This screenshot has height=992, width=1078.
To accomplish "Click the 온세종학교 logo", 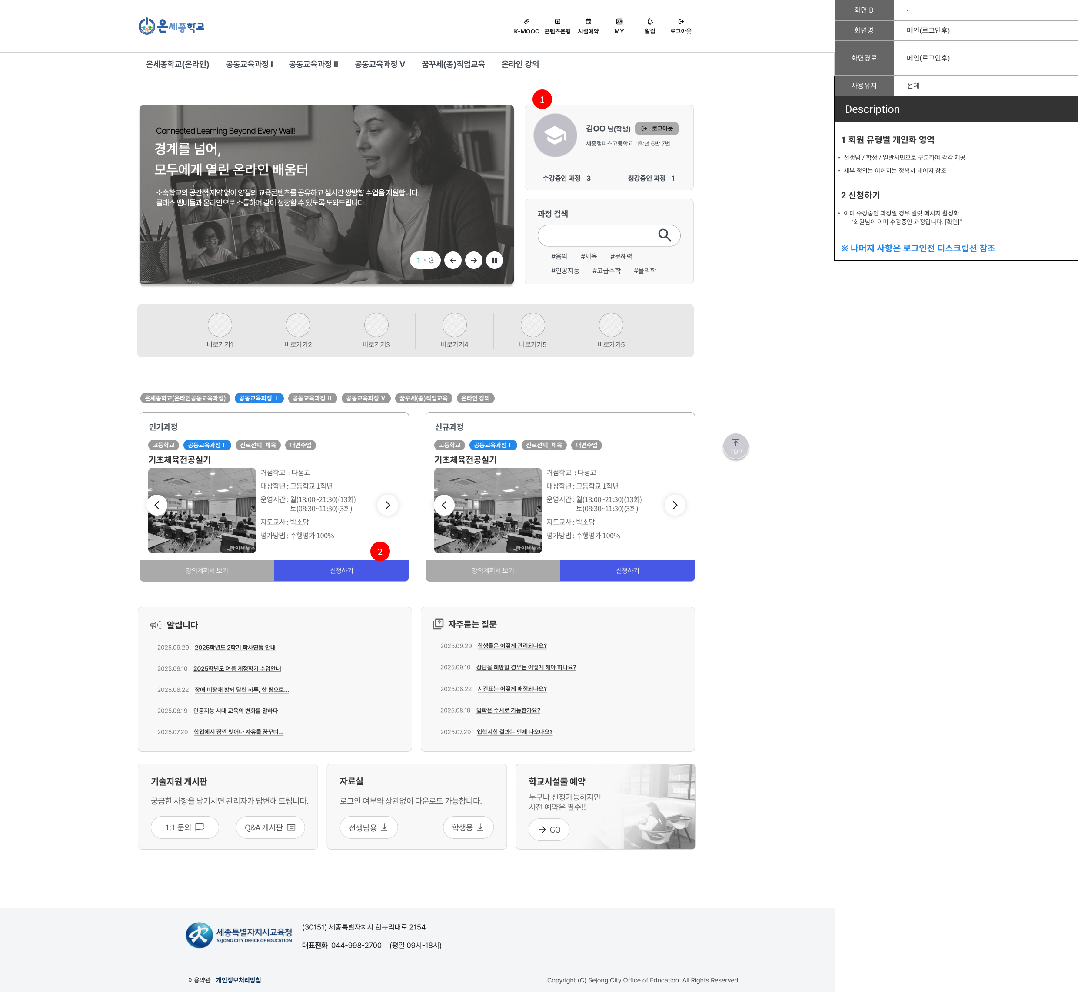I will click(x=171, y=26).
